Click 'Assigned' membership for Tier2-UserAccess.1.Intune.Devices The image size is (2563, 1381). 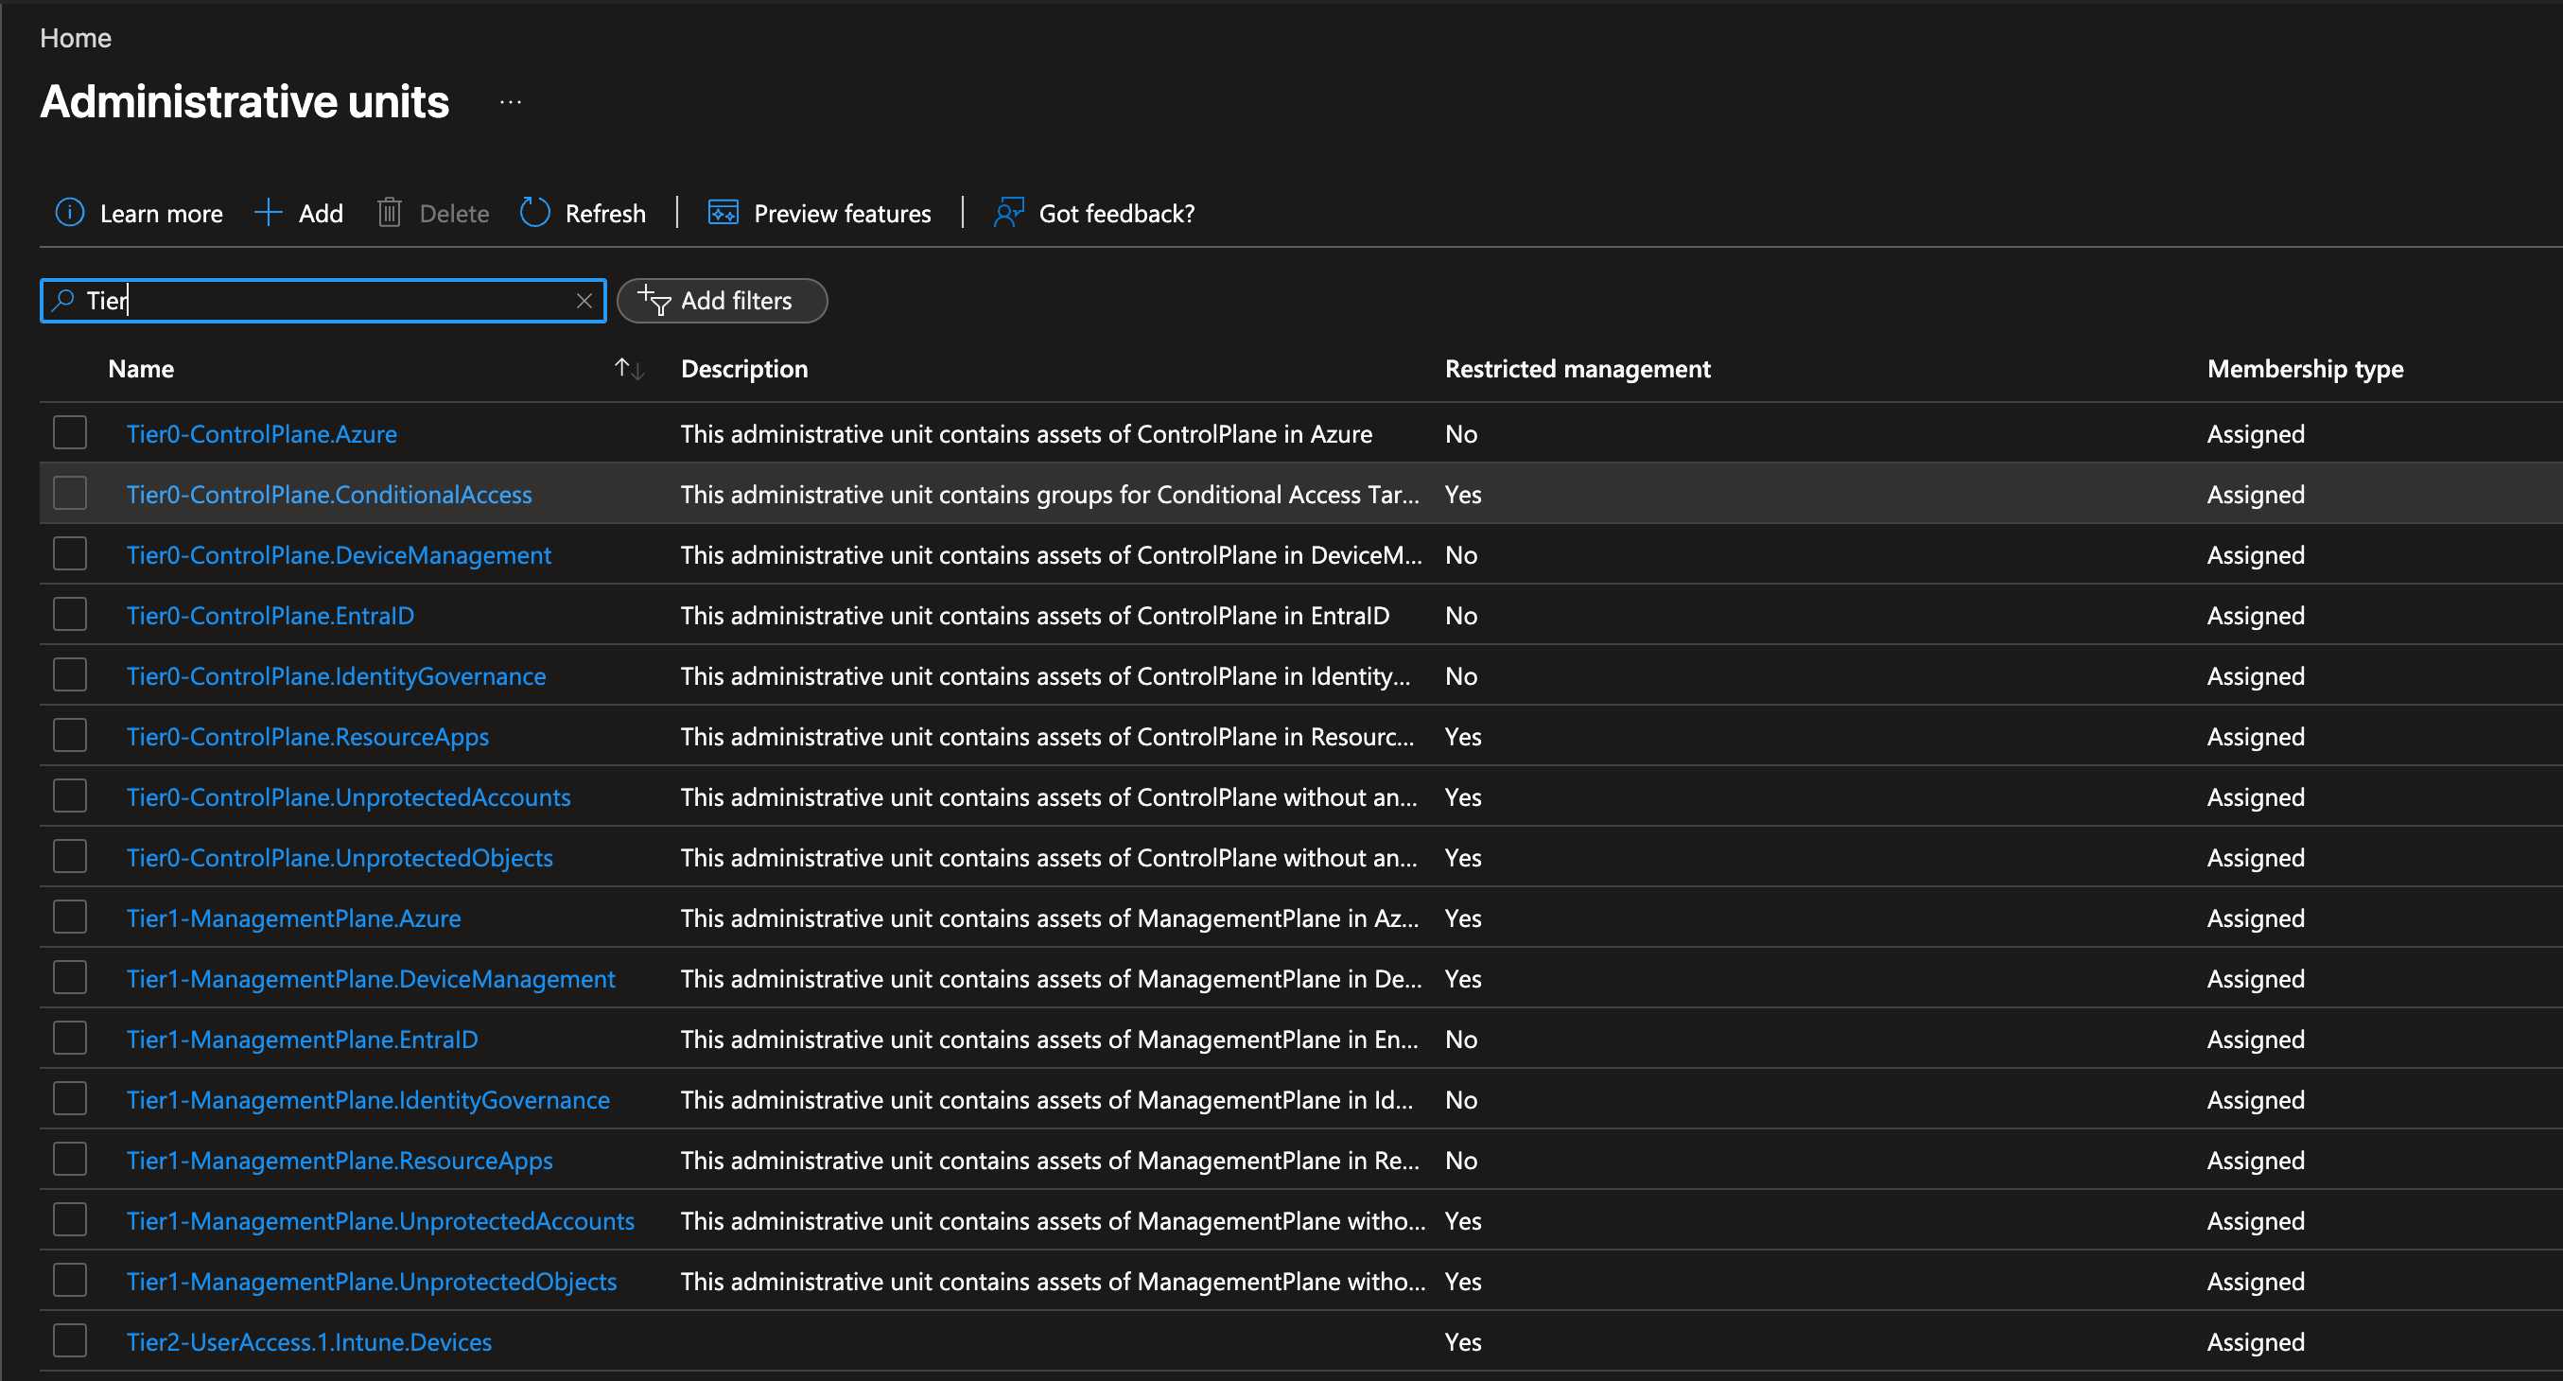[x=2256, y=1342]
